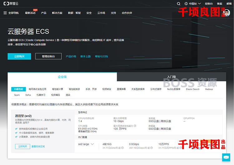Open the 新手上路 link
The height and width of the screenshot is (165, 234).
(85, 57)
